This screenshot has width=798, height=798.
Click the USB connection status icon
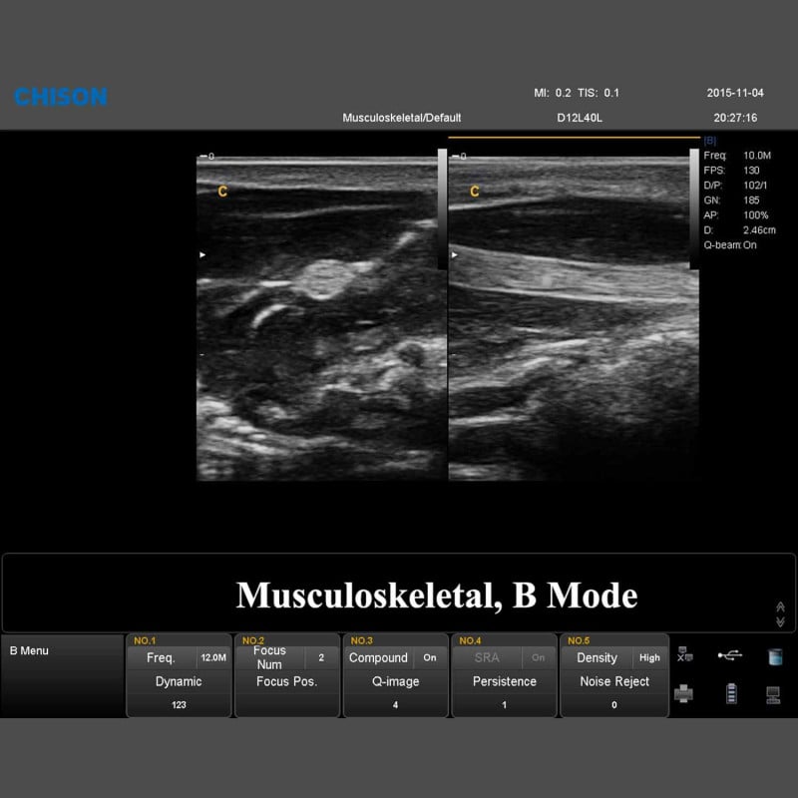click(x=729, y=655)
